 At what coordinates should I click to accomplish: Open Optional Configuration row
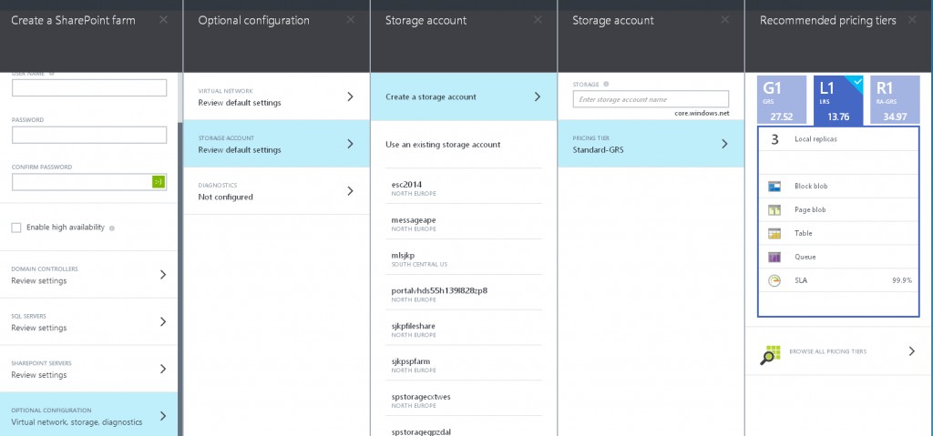88,416
